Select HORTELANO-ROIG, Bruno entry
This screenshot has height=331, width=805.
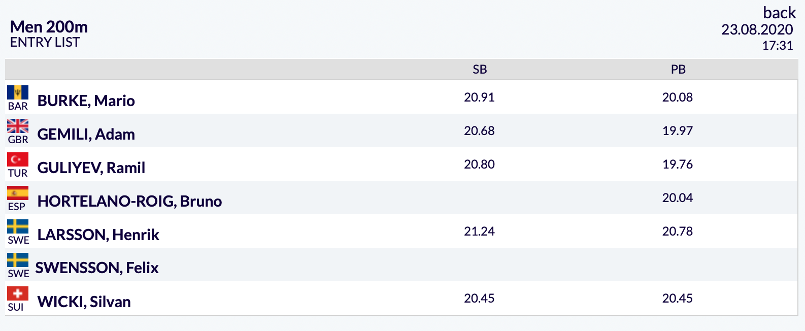pyautogui.click(x=129, y=201)
